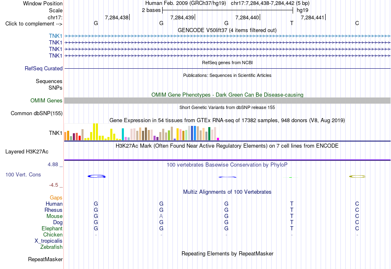Select the X_tropicalis row label

pos(49,241)
